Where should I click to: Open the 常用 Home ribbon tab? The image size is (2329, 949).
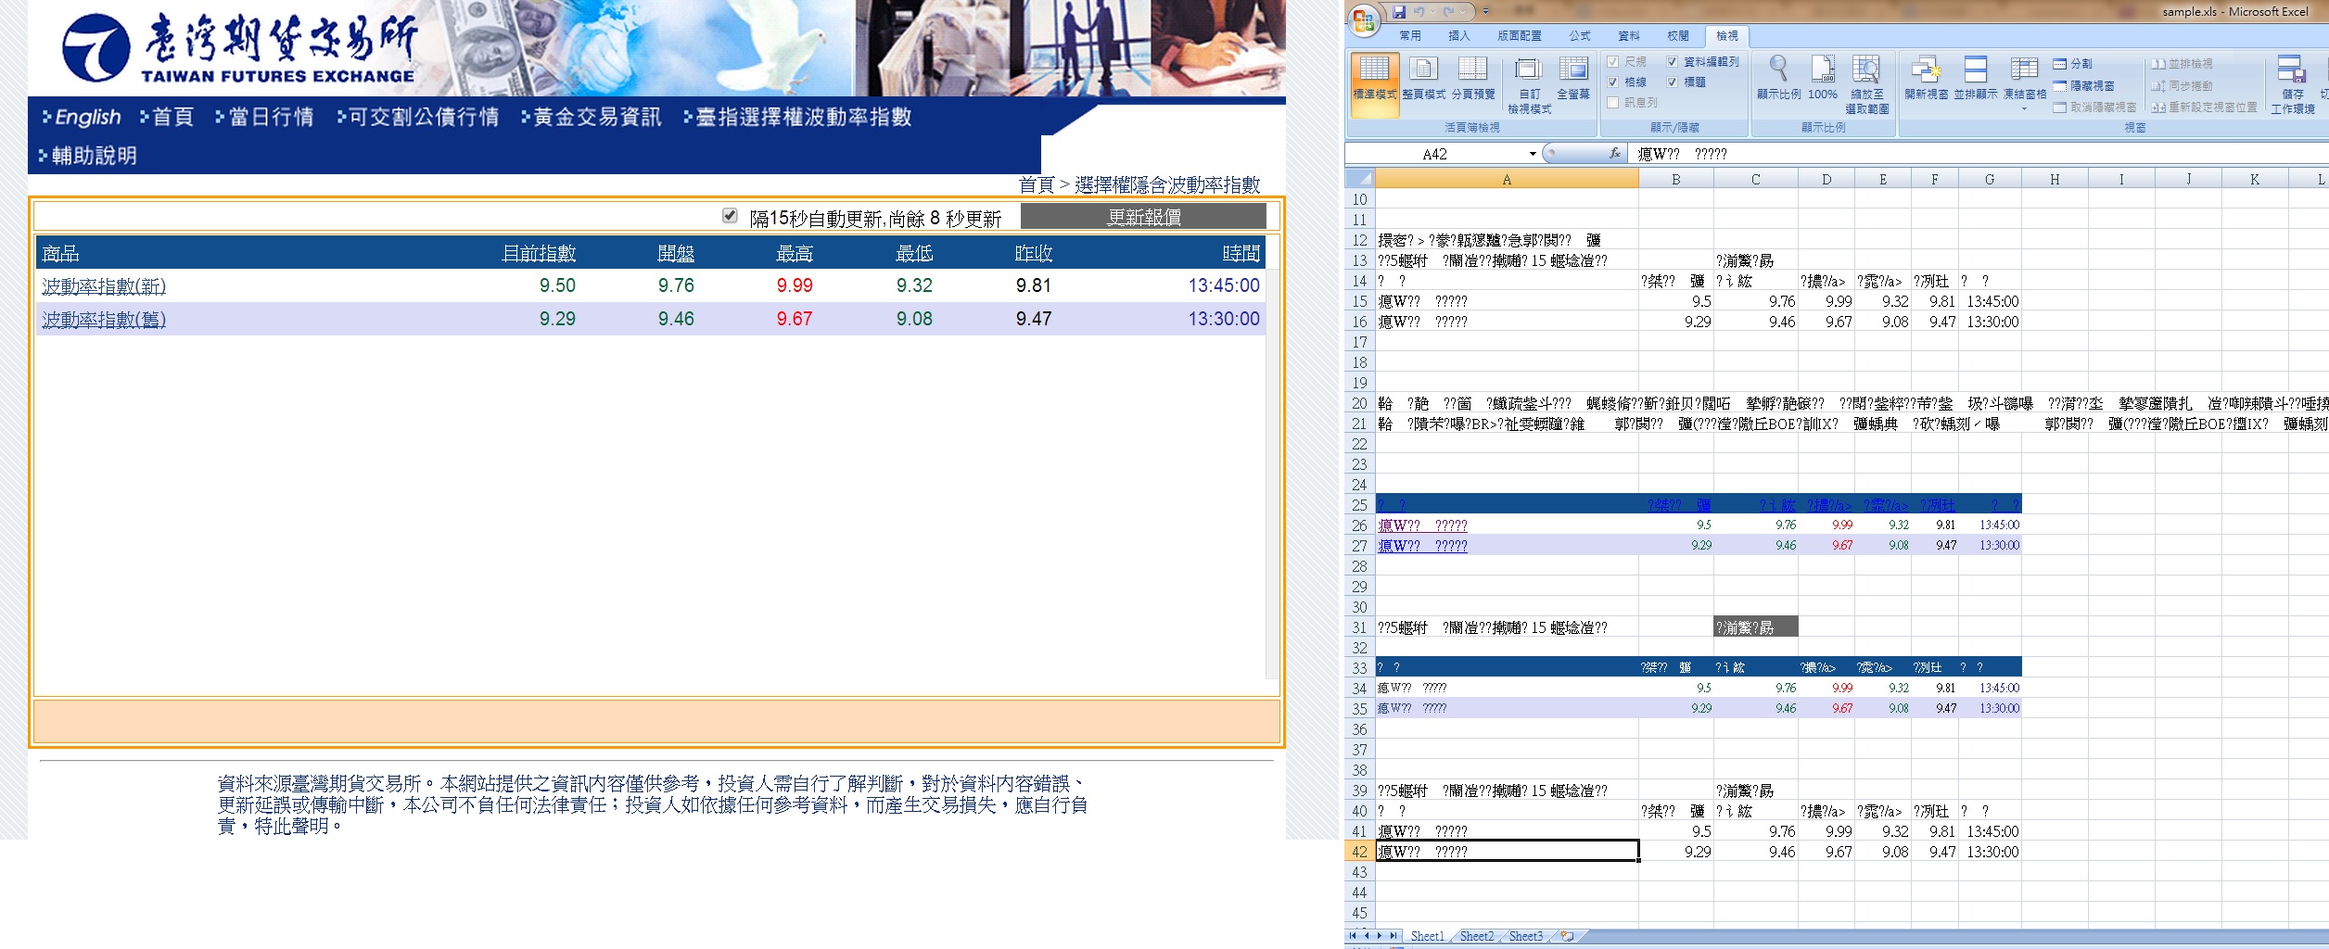coord(1410,36)
